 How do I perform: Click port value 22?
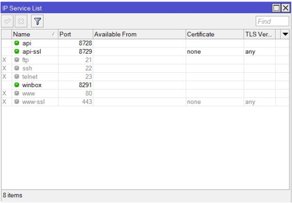(88, 69)
